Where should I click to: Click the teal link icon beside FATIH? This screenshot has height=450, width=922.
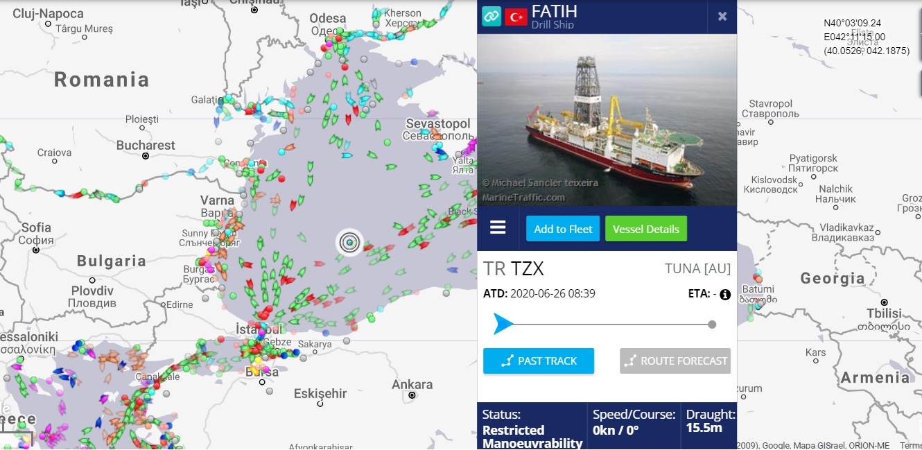pyautogui.click(x=492, y=17)
